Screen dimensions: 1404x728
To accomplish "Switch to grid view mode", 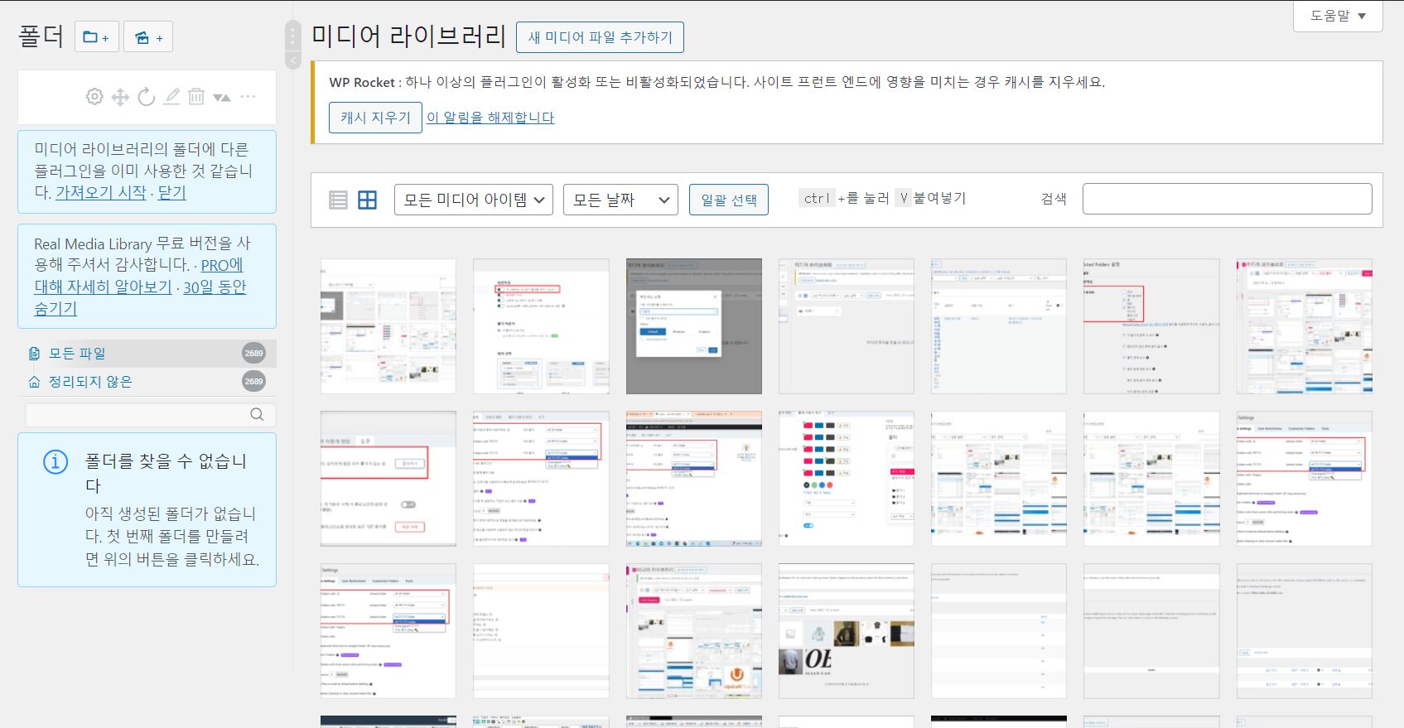I will tap(367, 200).
